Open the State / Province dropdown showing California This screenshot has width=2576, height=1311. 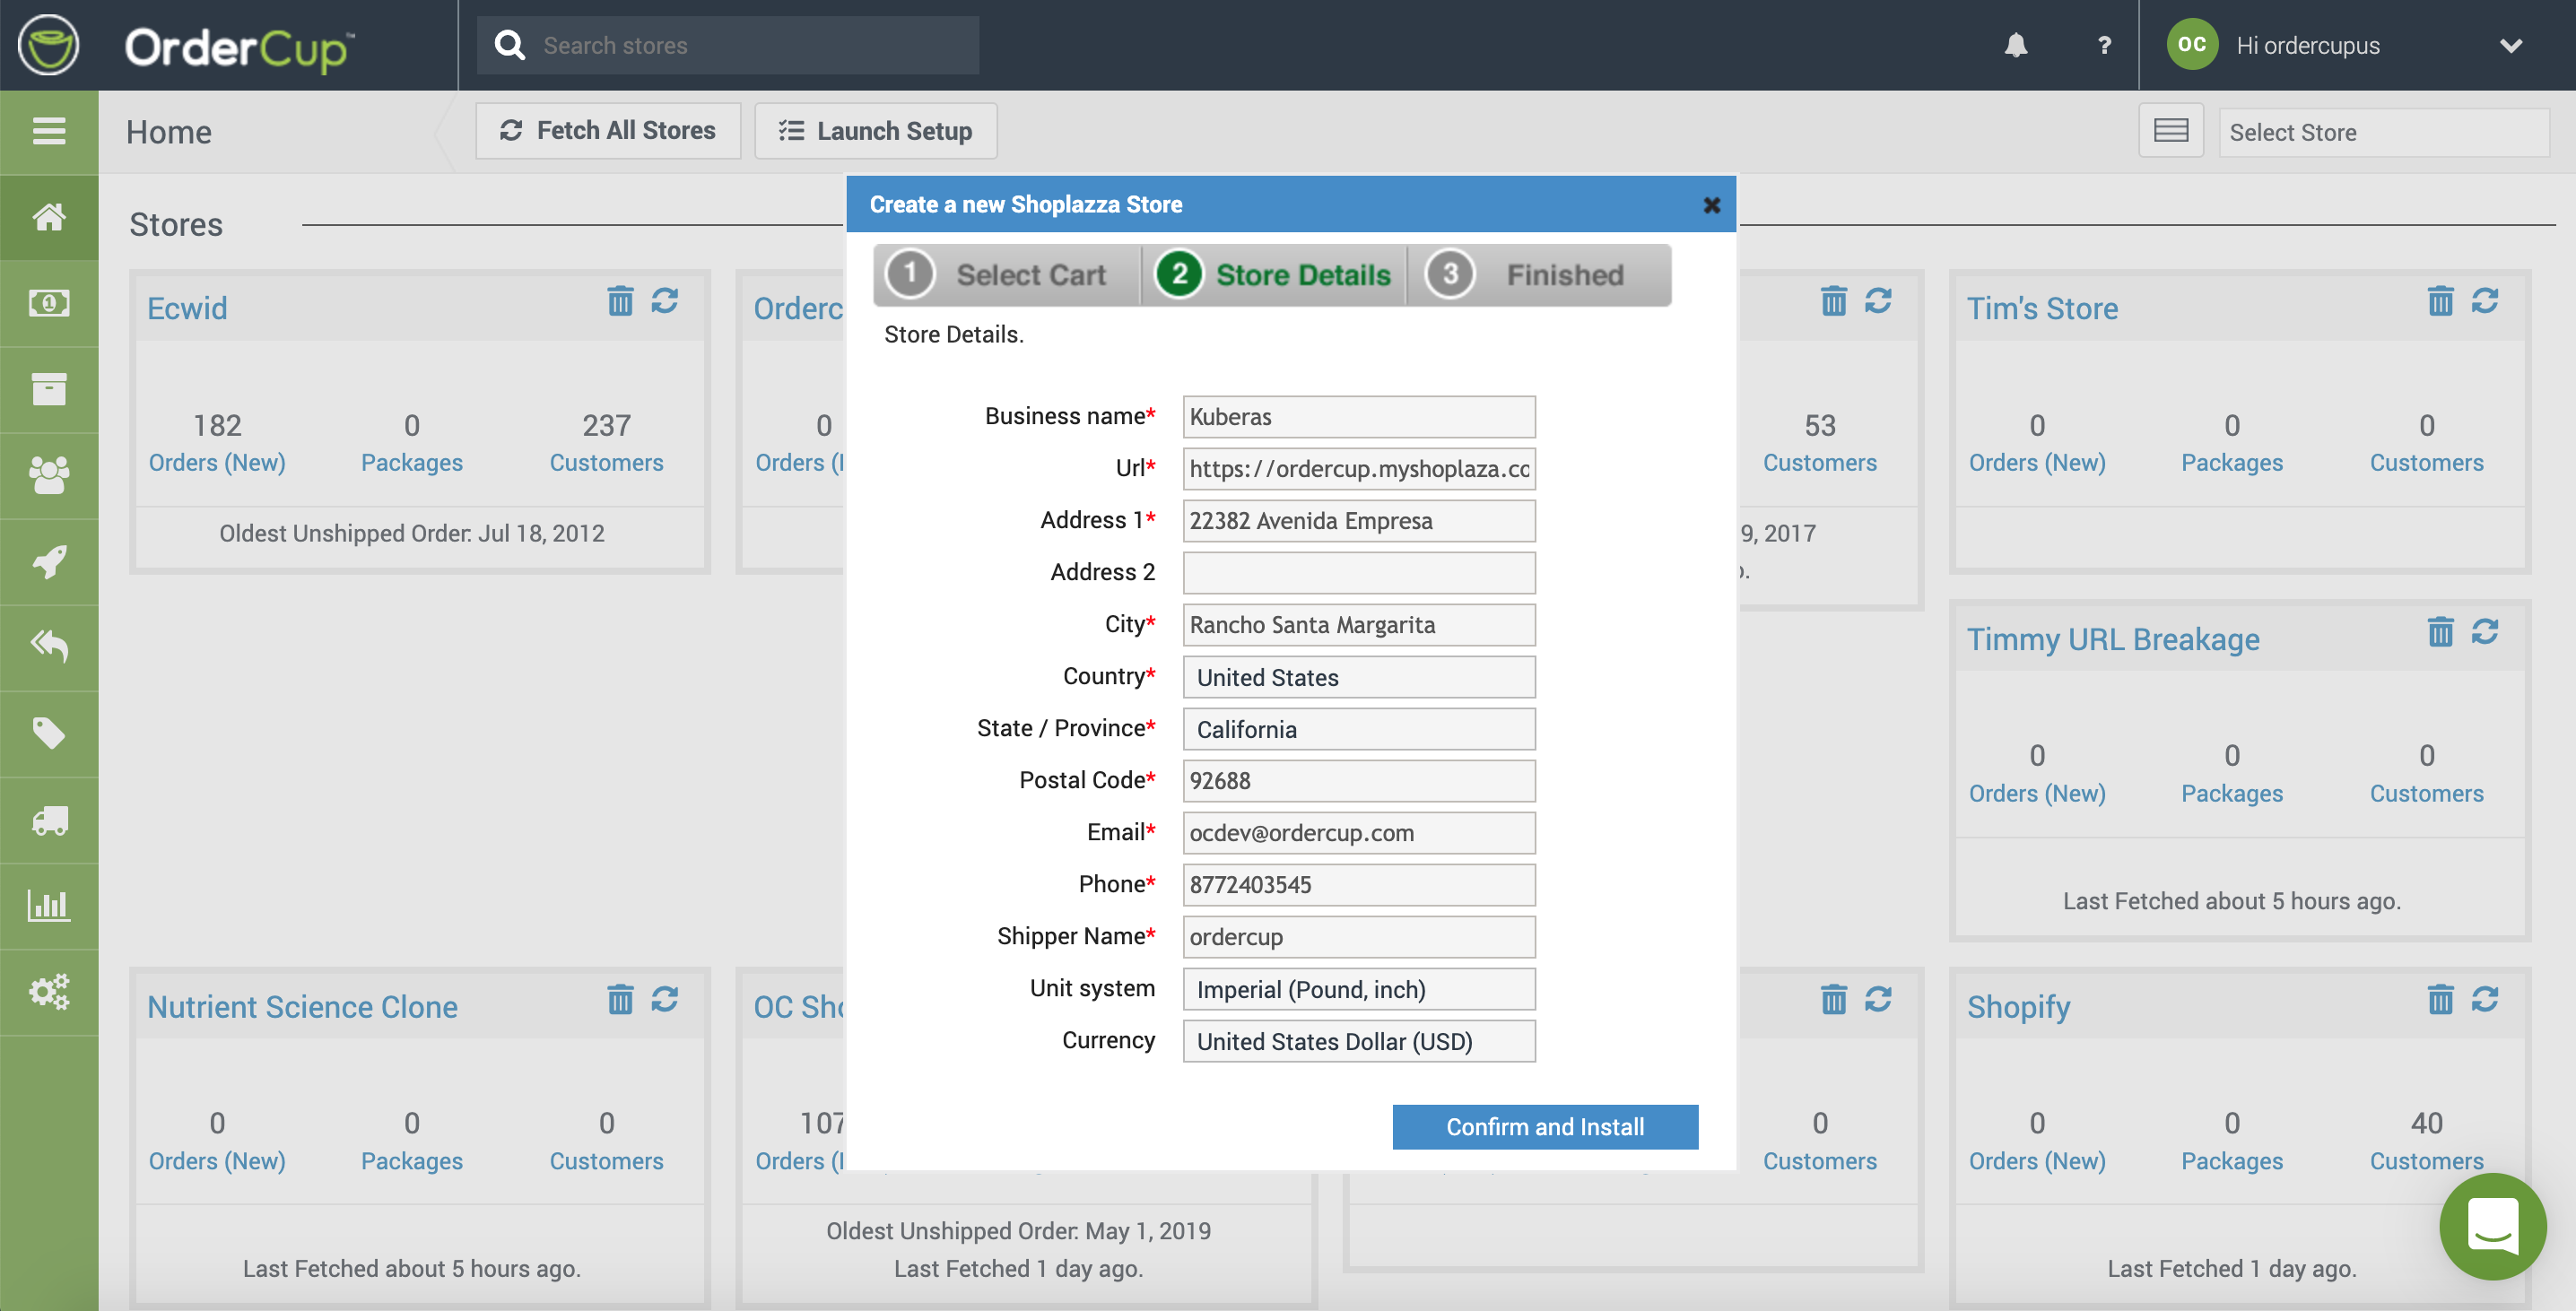pyautogui.click(x=1358, y=729)
